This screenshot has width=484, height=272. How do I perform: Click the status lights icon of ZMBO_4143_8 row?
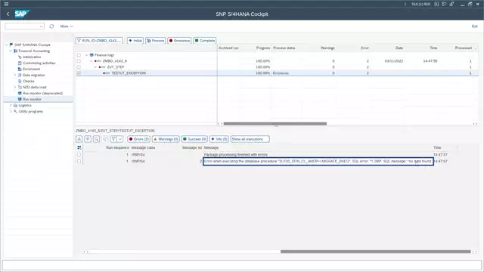[98, 61]
